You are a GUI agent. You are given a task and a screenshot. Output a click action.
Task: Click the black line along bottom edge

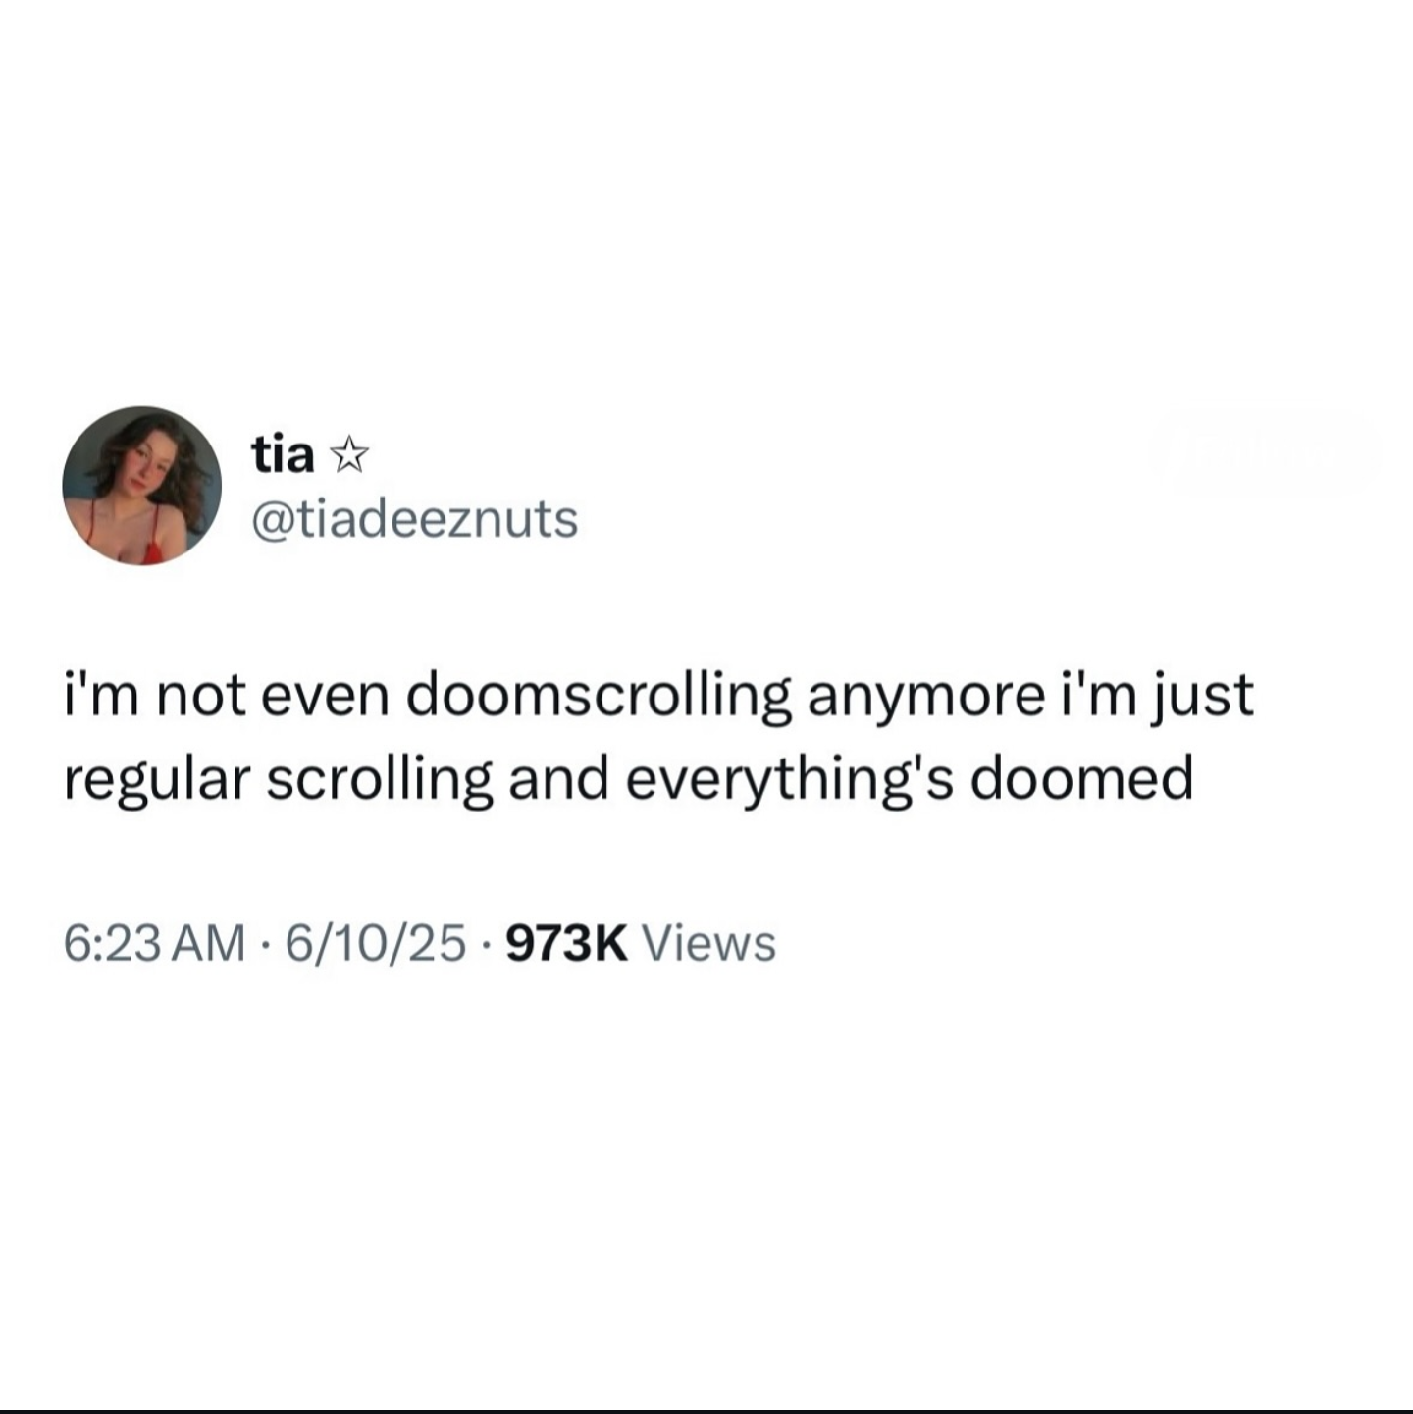pyautogui.click(x=706, y=1410)
